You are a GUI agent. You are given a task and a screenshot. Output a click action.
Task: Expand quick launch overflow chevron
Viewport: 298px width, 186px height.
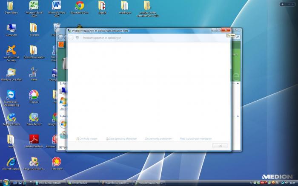[x=30, y=183]
